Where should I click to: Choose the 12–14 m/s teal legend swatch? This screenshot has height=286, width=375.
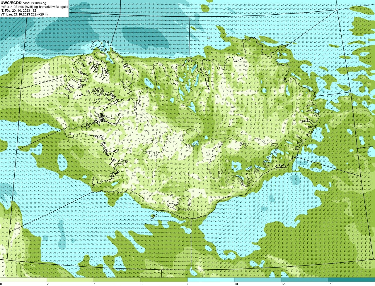tap(305, 280)
